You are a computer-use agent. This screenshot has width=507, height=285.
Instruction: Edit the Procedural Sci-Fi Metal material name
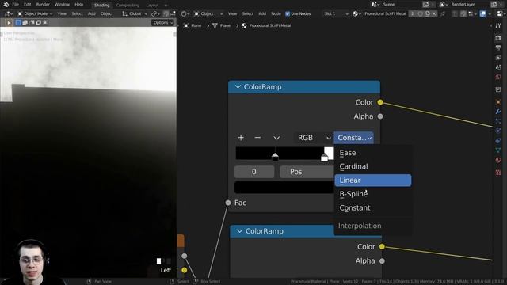click(x=385, y=13)
